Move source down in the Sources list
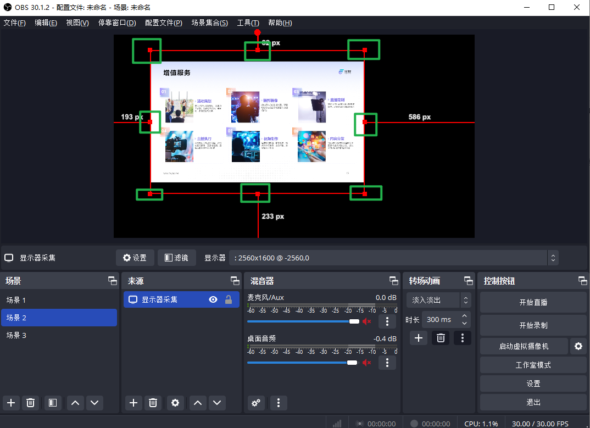Image resolution: width=590 pixels, height=428 pixels. point(218,403)
